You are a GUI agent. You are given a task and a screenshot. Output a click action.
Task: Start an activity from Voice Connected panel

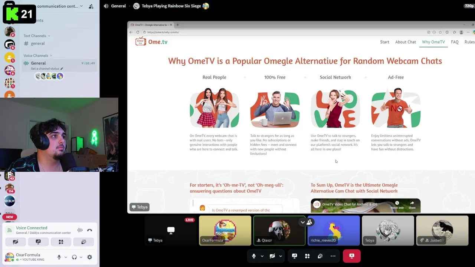61,242
